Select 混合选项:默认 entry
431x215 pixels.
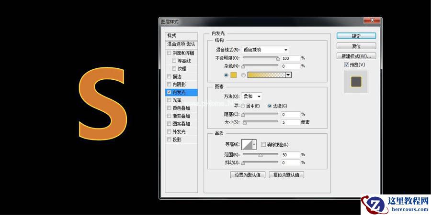point(181,44)
